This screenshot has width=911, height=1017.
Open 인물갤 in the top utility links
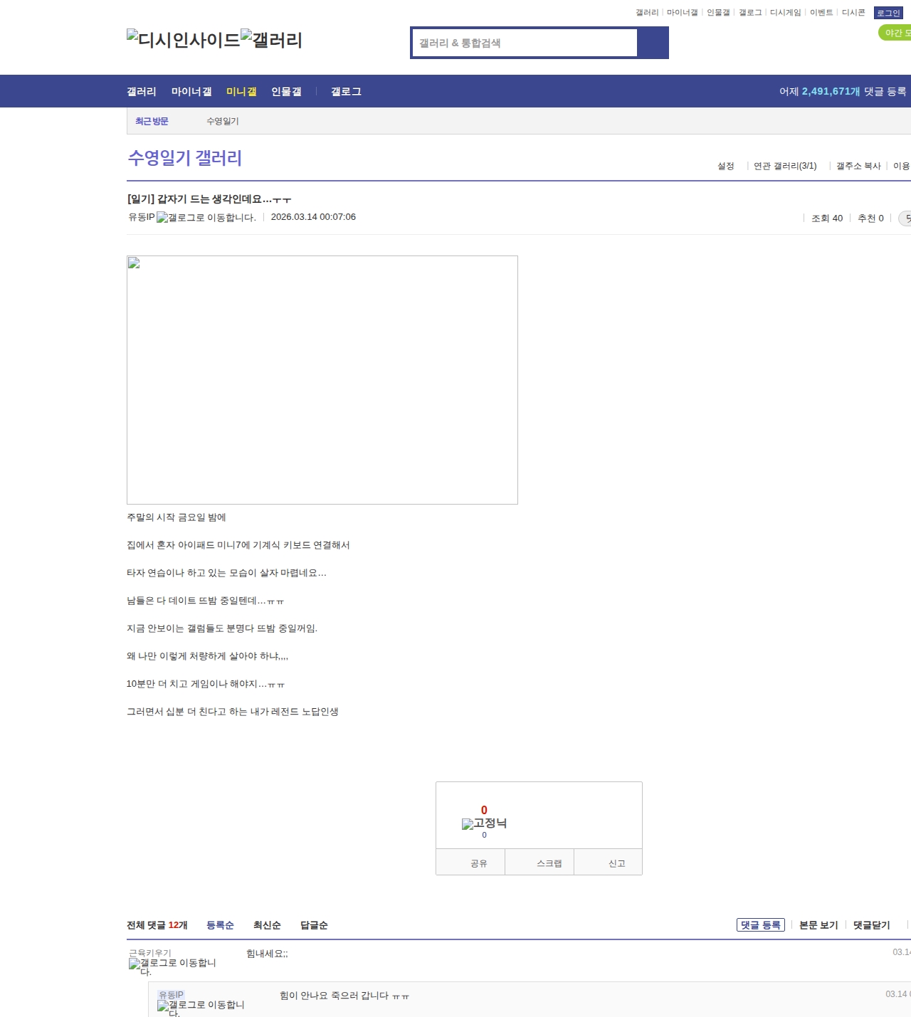coord(718,13)
